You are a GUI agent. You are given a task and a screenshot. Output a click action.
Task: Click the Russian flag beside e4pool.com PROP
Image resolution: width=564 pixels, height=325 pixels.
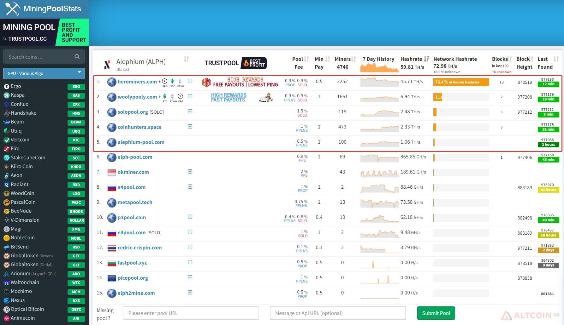click(x=112, y=187)
